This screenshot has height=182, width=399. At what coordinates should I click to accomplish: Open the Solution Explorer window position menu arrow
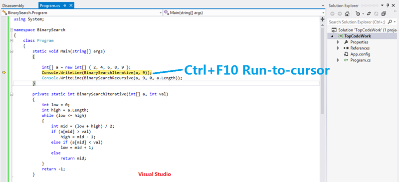click(383, 5)
